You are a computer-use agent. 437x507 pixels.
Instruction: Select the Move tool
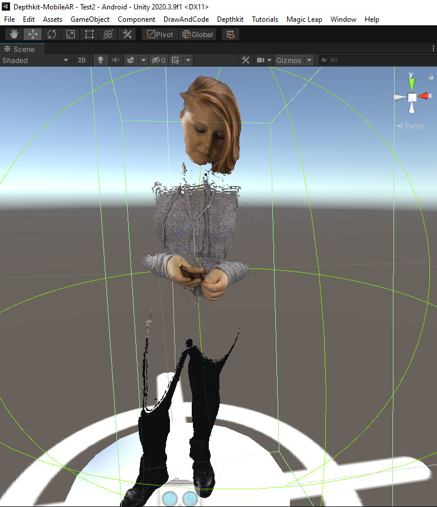[x=33, y=35]
